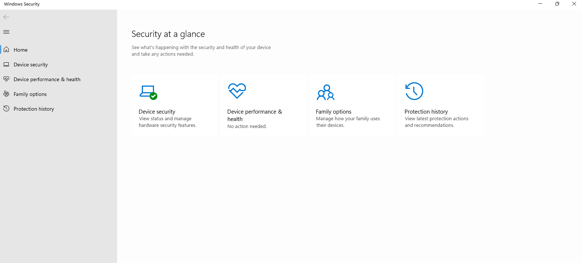Open Protection history sidebar entry
582x263 pixels.
point(34,109)
